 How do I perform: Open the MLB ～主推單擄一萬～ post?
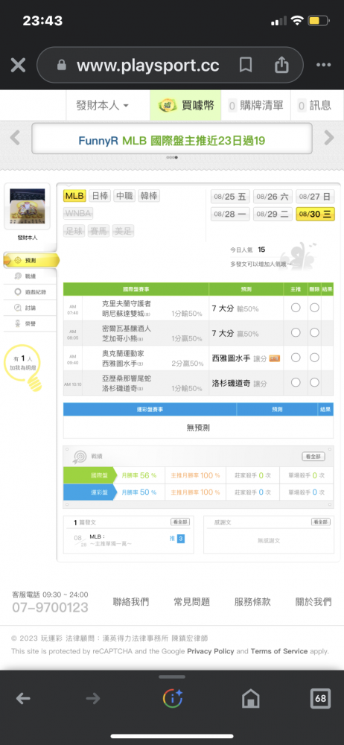point(110,539)
